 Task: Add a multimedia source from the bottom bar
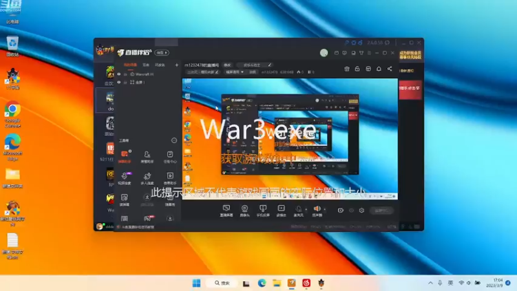click(x=281, y=211)
